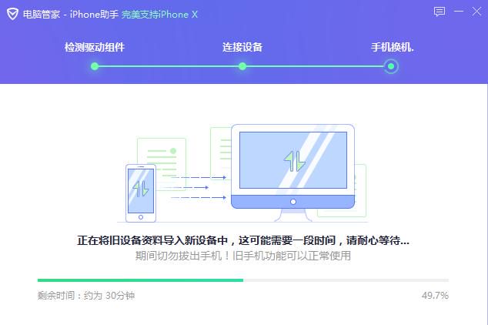Click the 完美支持iPhone X link text
Screen dimensions: 488x325
[159, 15]
